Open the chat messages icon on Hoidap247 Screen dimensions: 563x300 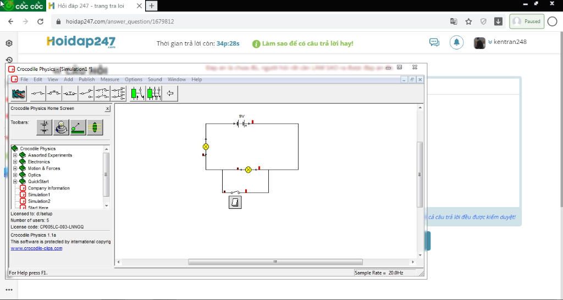(434, 42)
